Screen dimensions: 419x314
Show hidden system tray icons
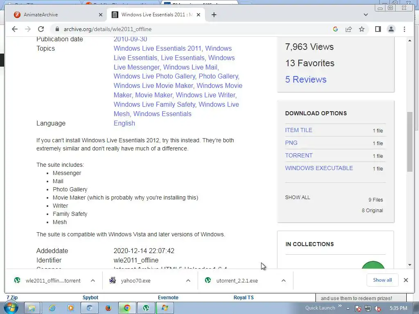tap(348, 308)
